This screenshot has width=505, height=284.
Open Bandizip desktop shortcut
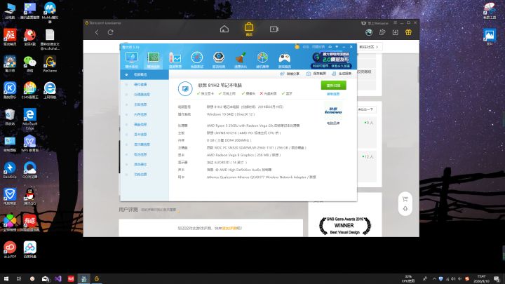10,170
